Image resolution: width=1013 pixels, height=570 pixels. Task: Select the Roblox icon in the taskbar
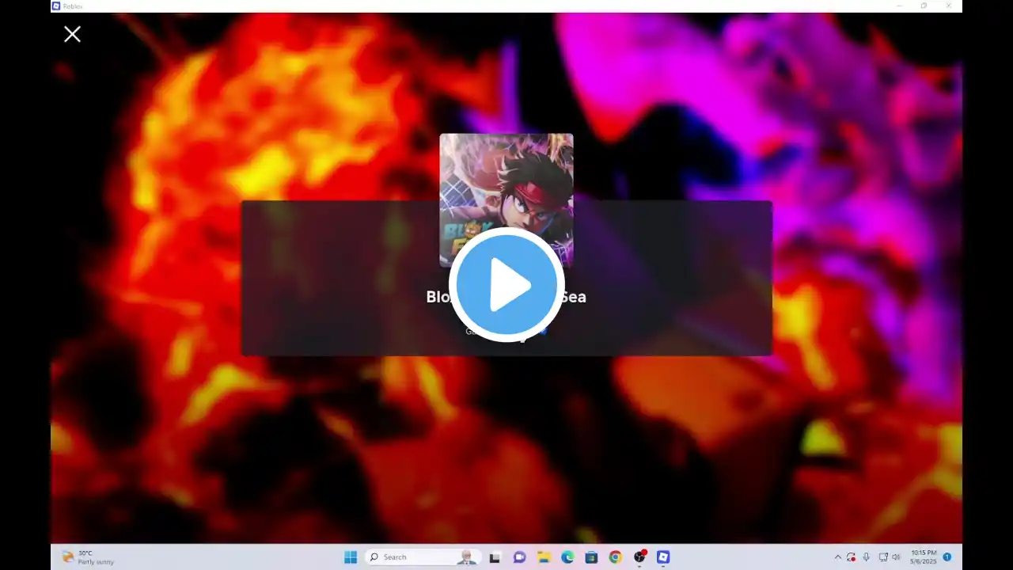tap(663, 557)
